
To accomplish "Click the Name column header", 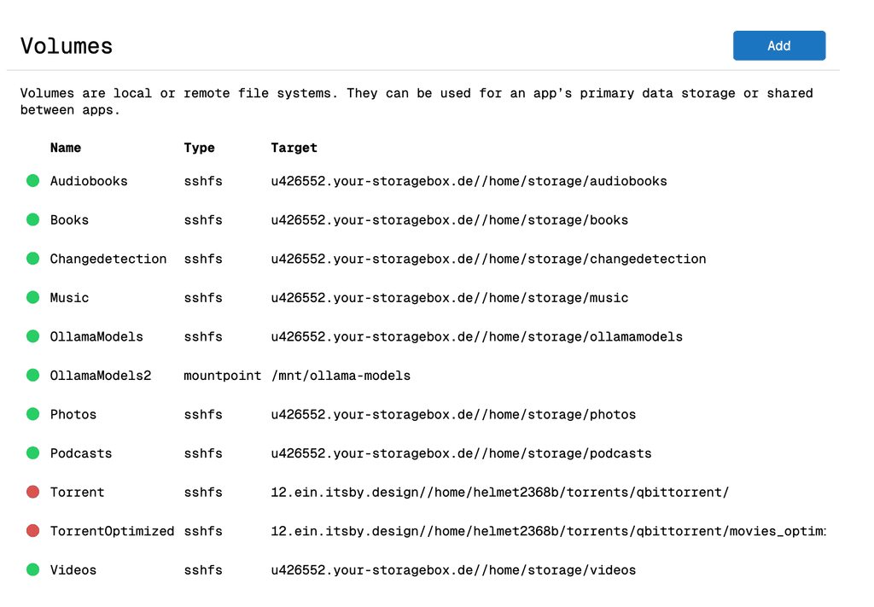I will point(66,148).
